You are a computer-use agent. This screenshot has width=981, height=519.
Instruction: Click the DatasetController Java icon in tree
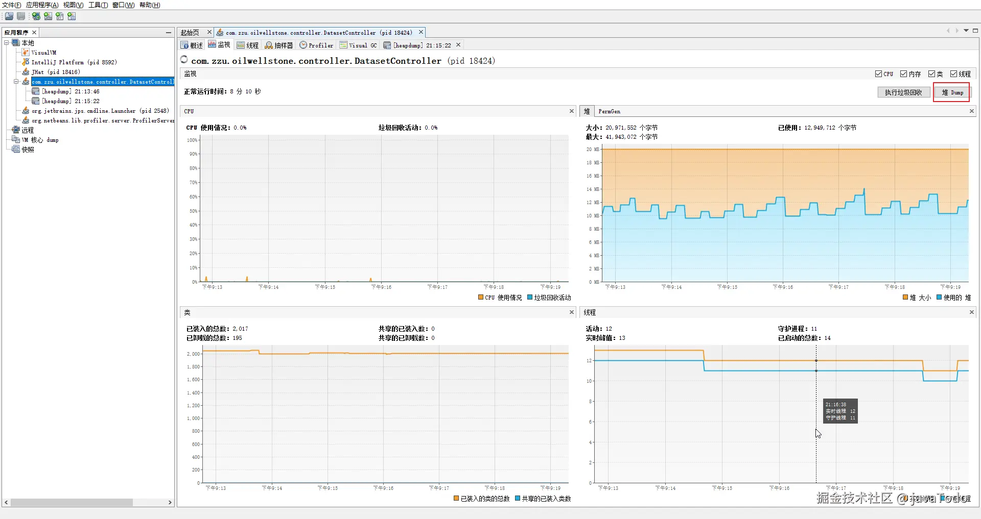pos(26,82)
